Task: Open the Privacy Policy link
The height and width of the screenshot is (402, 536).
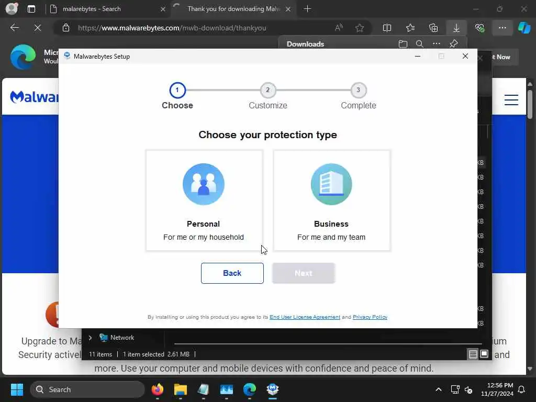Action: tap(370, 317)
